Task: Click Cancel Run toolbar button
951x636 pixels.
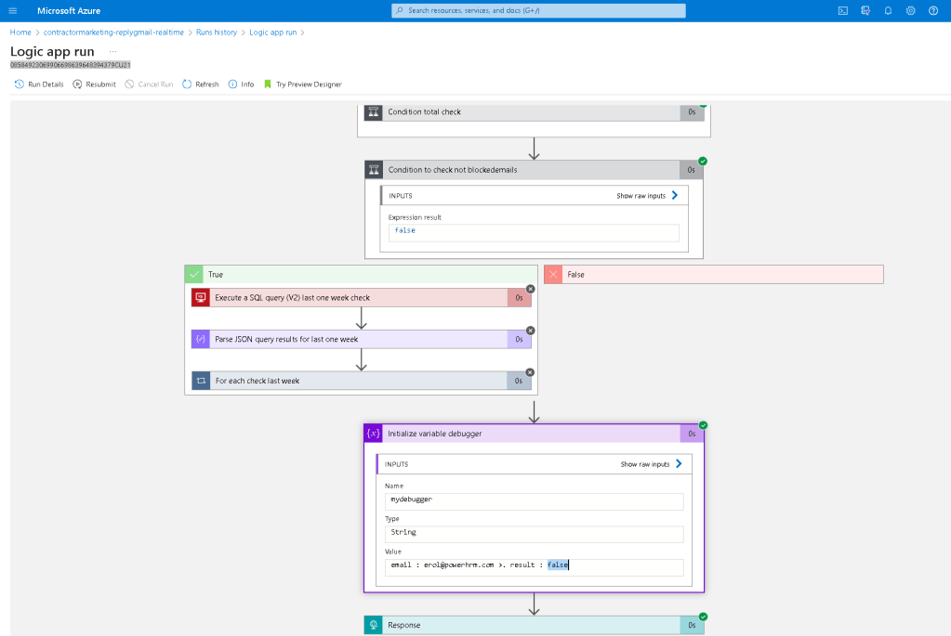Action: [149, 84]
